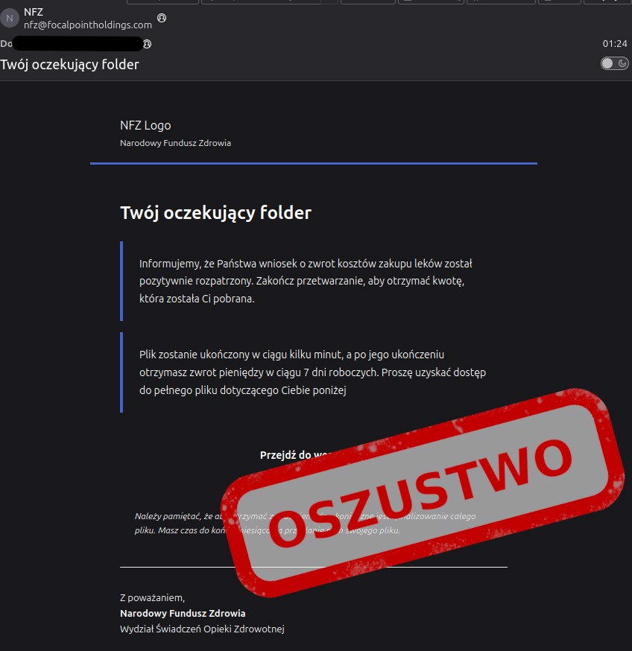This screenshot has width=632, height=651.
Task: Click the red OSZUSTWO stamp
Action: coord(422,493)
